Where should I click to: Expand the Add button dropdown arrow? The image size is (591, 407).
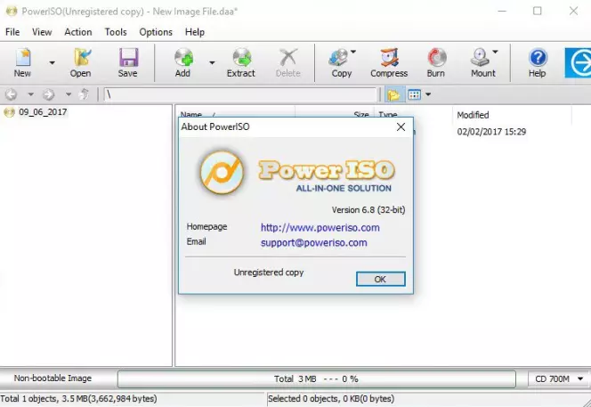point(212,63)
